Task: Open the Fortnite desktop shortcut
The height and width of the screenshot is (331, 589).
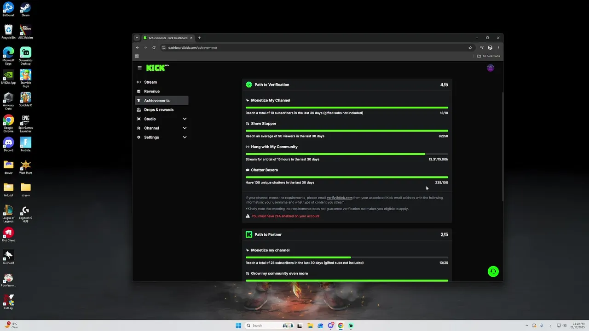Action: (x=25, y=144)
